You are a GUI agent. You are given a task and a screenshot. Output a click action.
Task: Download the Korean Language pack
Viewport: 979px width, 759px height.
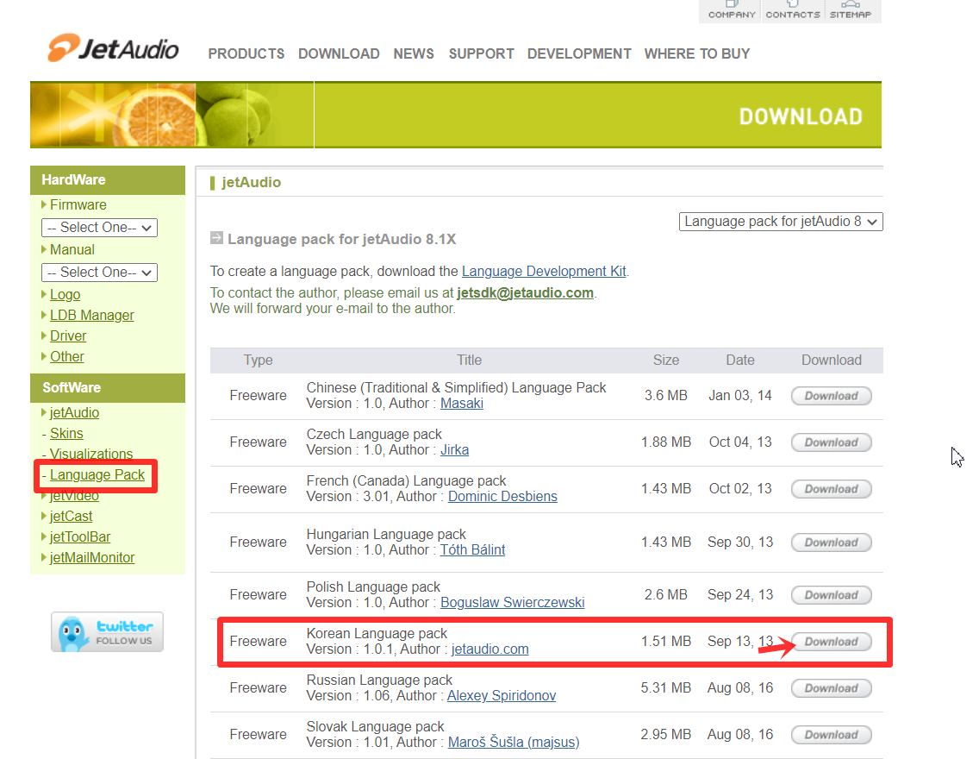(x=831, y=642)
